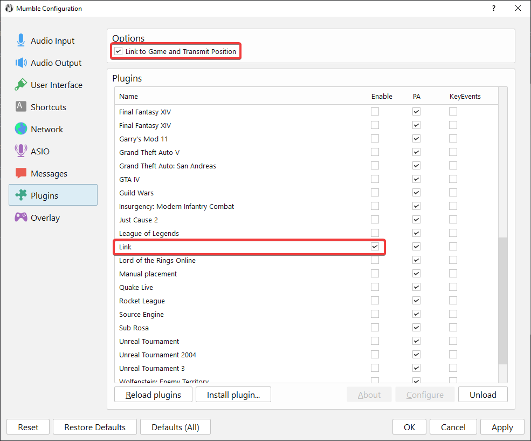531x441 pixels.
Task: Check KeyEvents for Source Engine
Action: click(453, 314)
